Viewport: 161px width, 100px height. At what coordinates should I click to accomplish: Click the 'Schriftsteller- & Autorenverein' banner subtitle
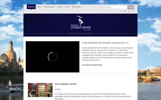[80, 34]
